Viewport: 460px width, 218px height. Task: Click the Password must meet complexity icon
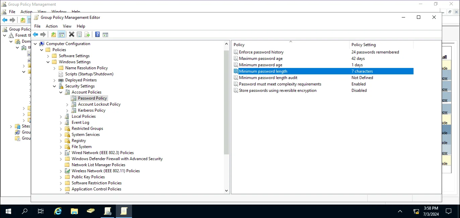tap(236, 84)
